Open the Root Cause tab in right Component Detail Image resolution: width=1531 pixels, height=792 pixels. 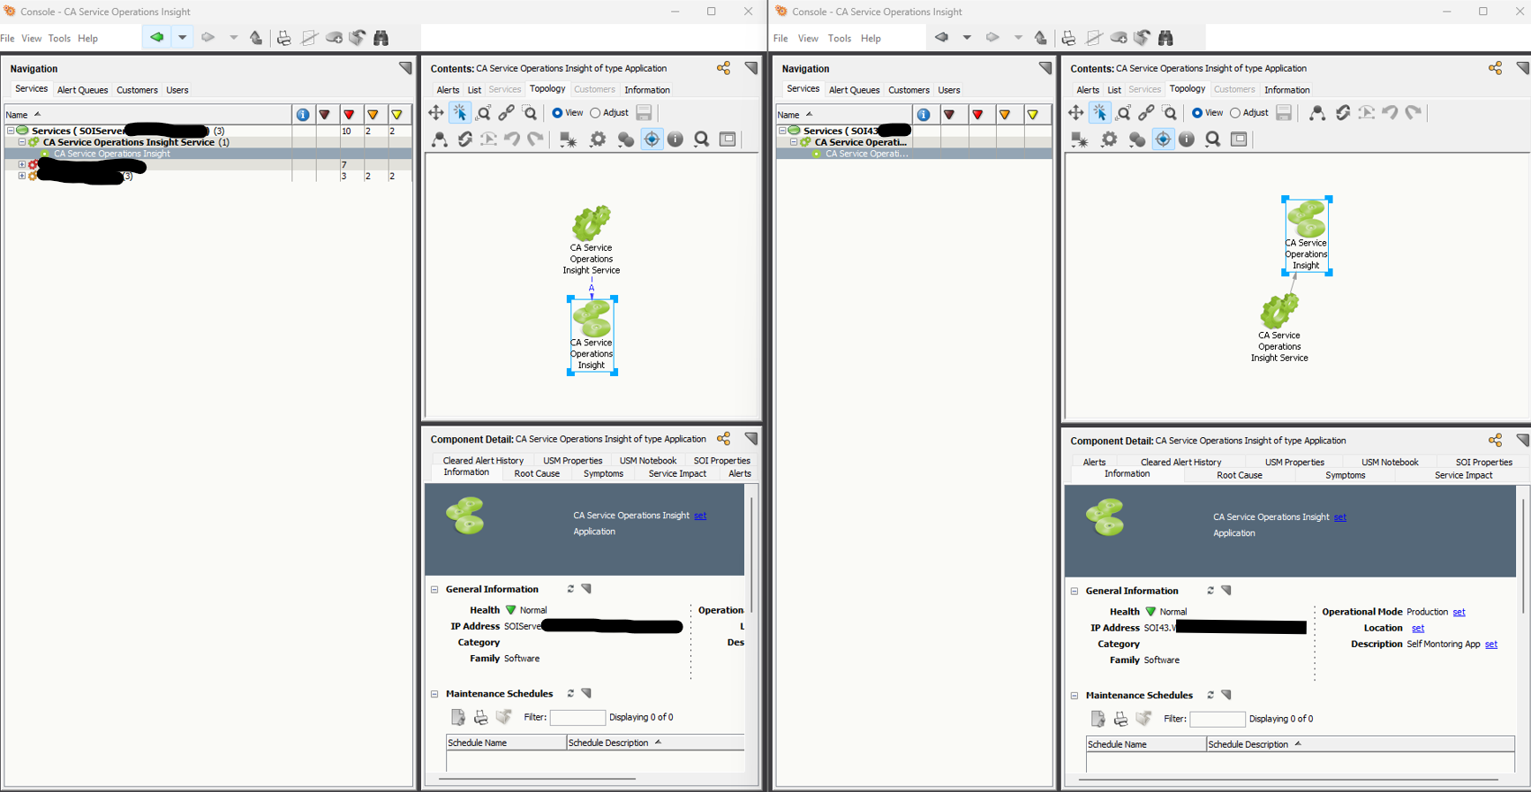pos(1240,475)
